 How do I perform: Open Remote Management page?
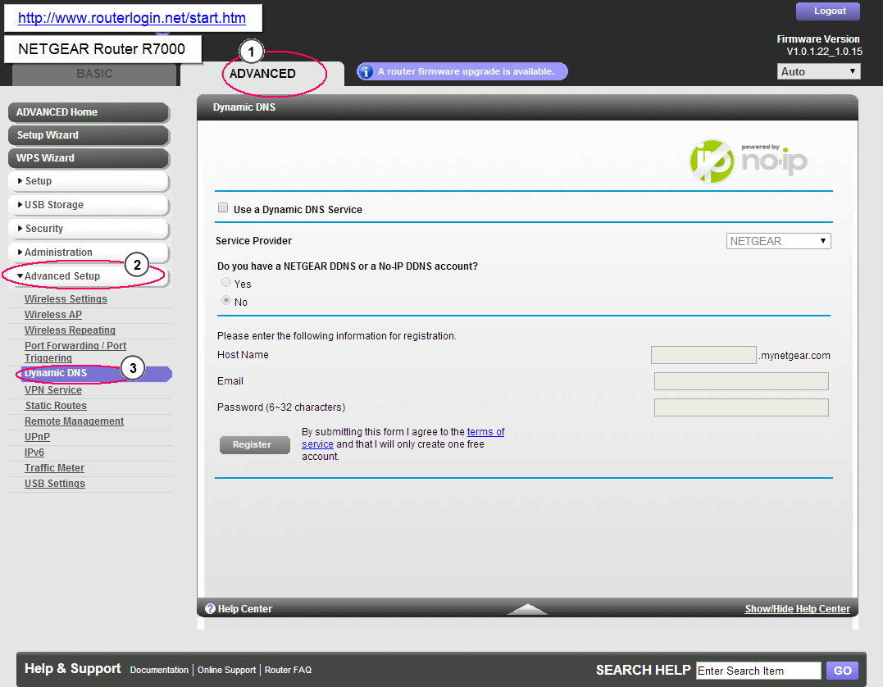pyautogui.click(x=74, y=421)
